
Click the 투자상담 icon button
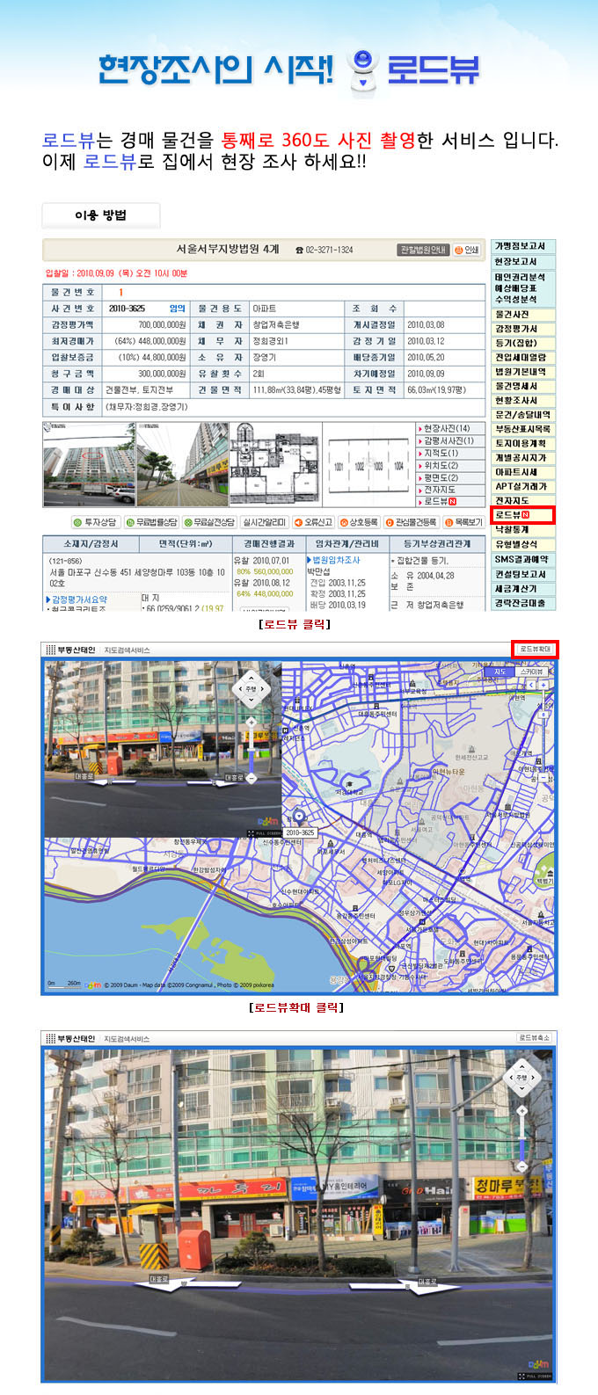[95, 522]
